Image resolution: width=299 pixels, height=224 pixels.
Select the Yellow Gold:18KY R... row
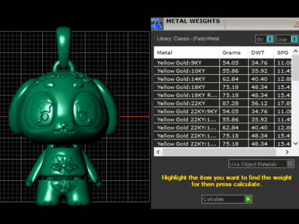(222, 95)
